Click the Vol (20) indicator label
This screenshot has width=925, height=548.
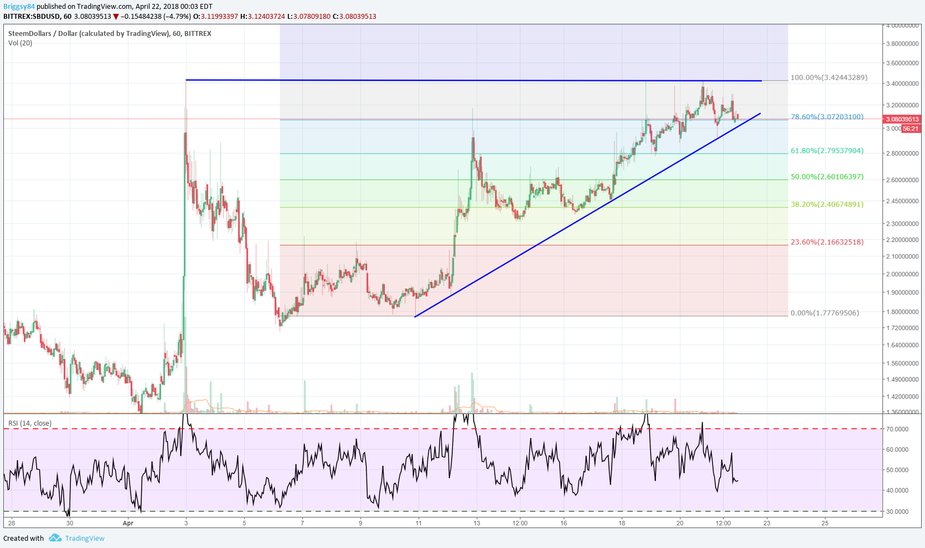coord(20,43)
